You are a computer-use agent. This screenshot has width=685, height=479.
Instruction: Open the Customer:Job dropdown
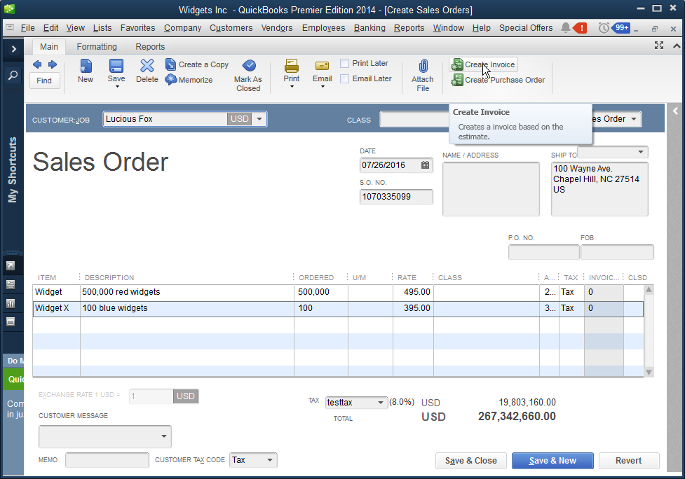[259, 119]
